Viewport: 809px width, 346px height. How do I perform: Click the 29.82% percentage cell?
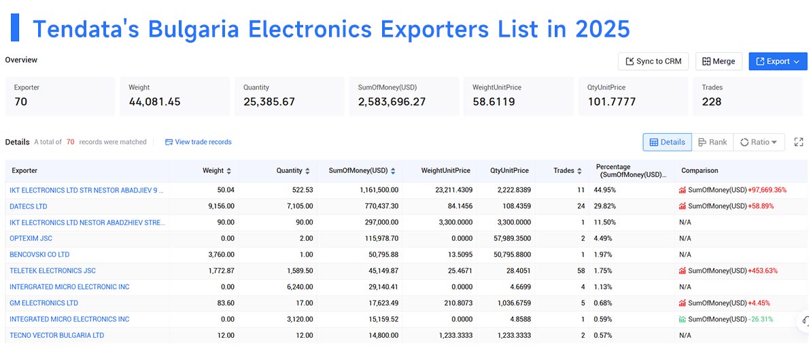[605, 206]
